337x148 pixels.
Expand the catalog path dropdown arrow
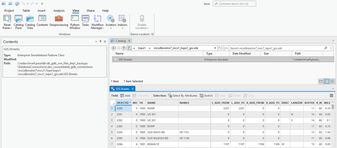[215, 48]
